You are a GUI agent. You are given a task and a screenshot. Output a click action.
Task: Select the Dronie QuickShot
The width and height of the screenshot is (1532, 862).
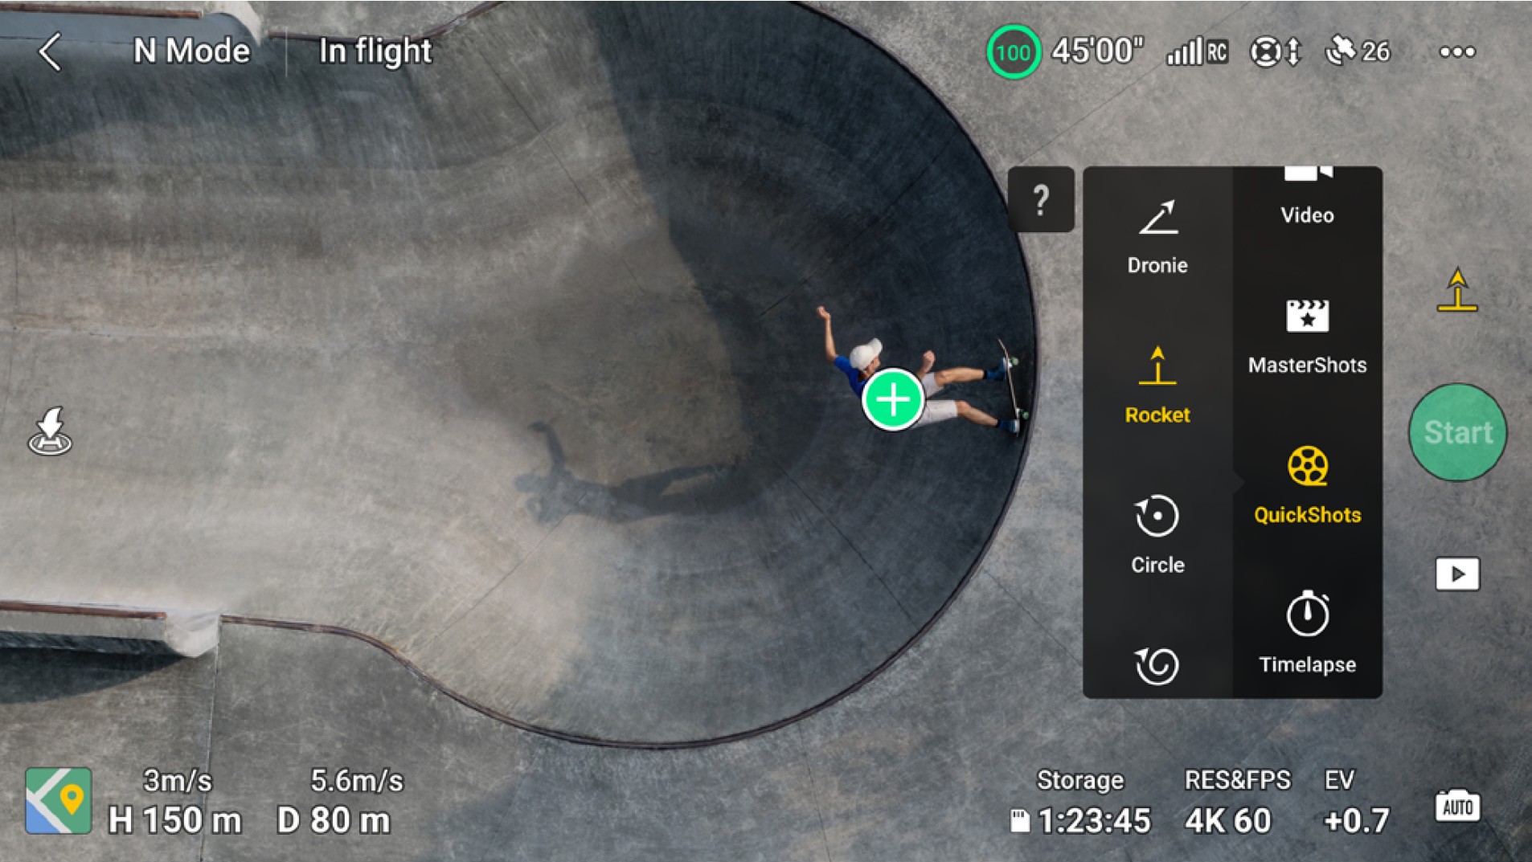point(1157,238)
